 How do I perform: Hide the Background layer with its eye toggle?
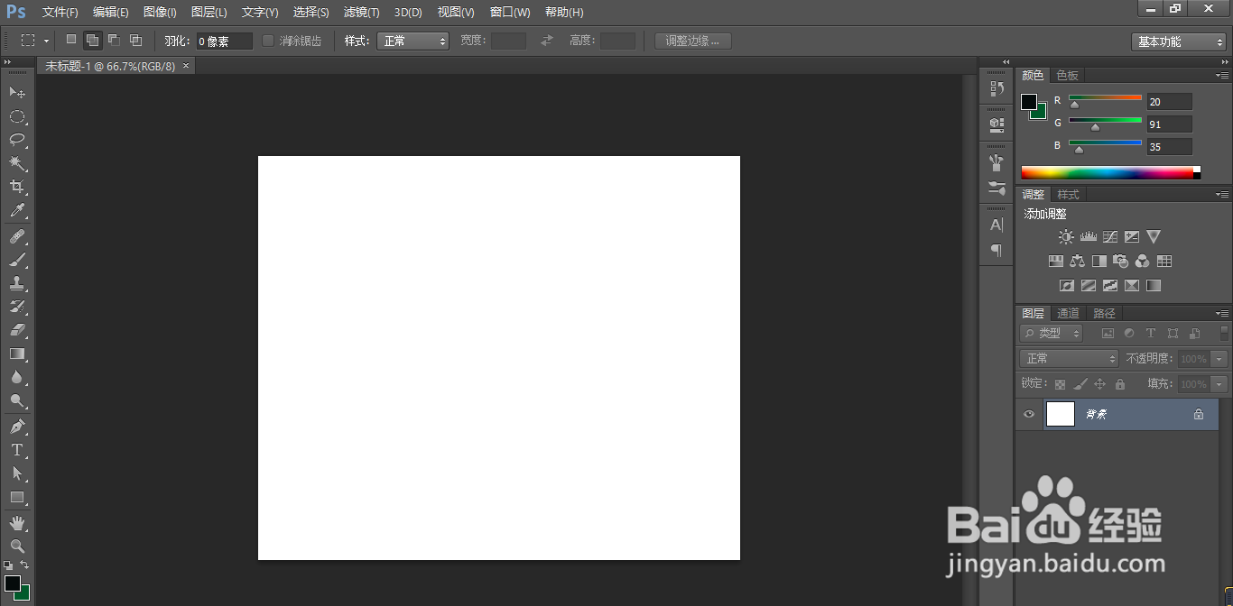[x=1028, y=414]
